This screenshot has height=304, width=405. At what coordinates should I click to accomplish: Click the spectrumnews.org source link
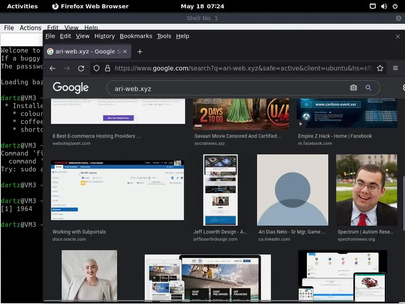click(x=356, y=239)
